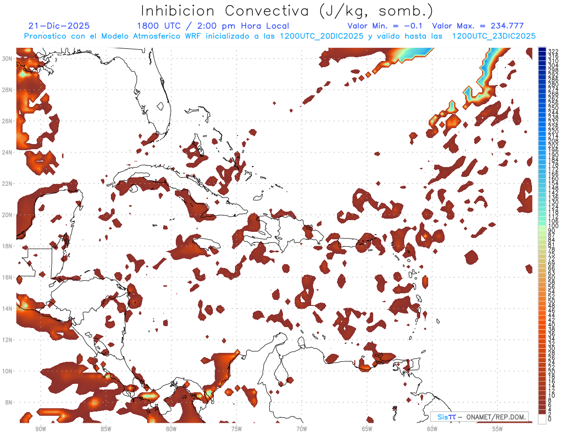Click the 55W longitude label
Image resolution: width=564 pixels, height=435 pixels.
pos(498,429)
